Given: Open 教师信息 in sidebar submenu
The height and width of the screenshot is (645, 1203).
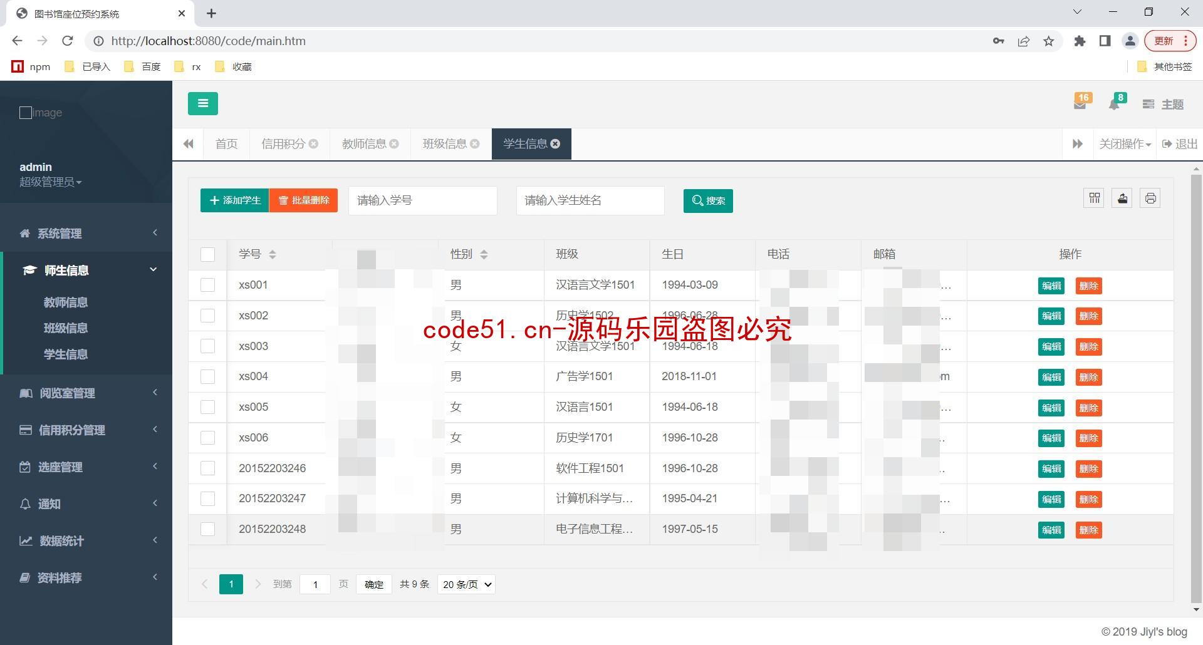Looking at the screenshot, I should coord(66,302).
